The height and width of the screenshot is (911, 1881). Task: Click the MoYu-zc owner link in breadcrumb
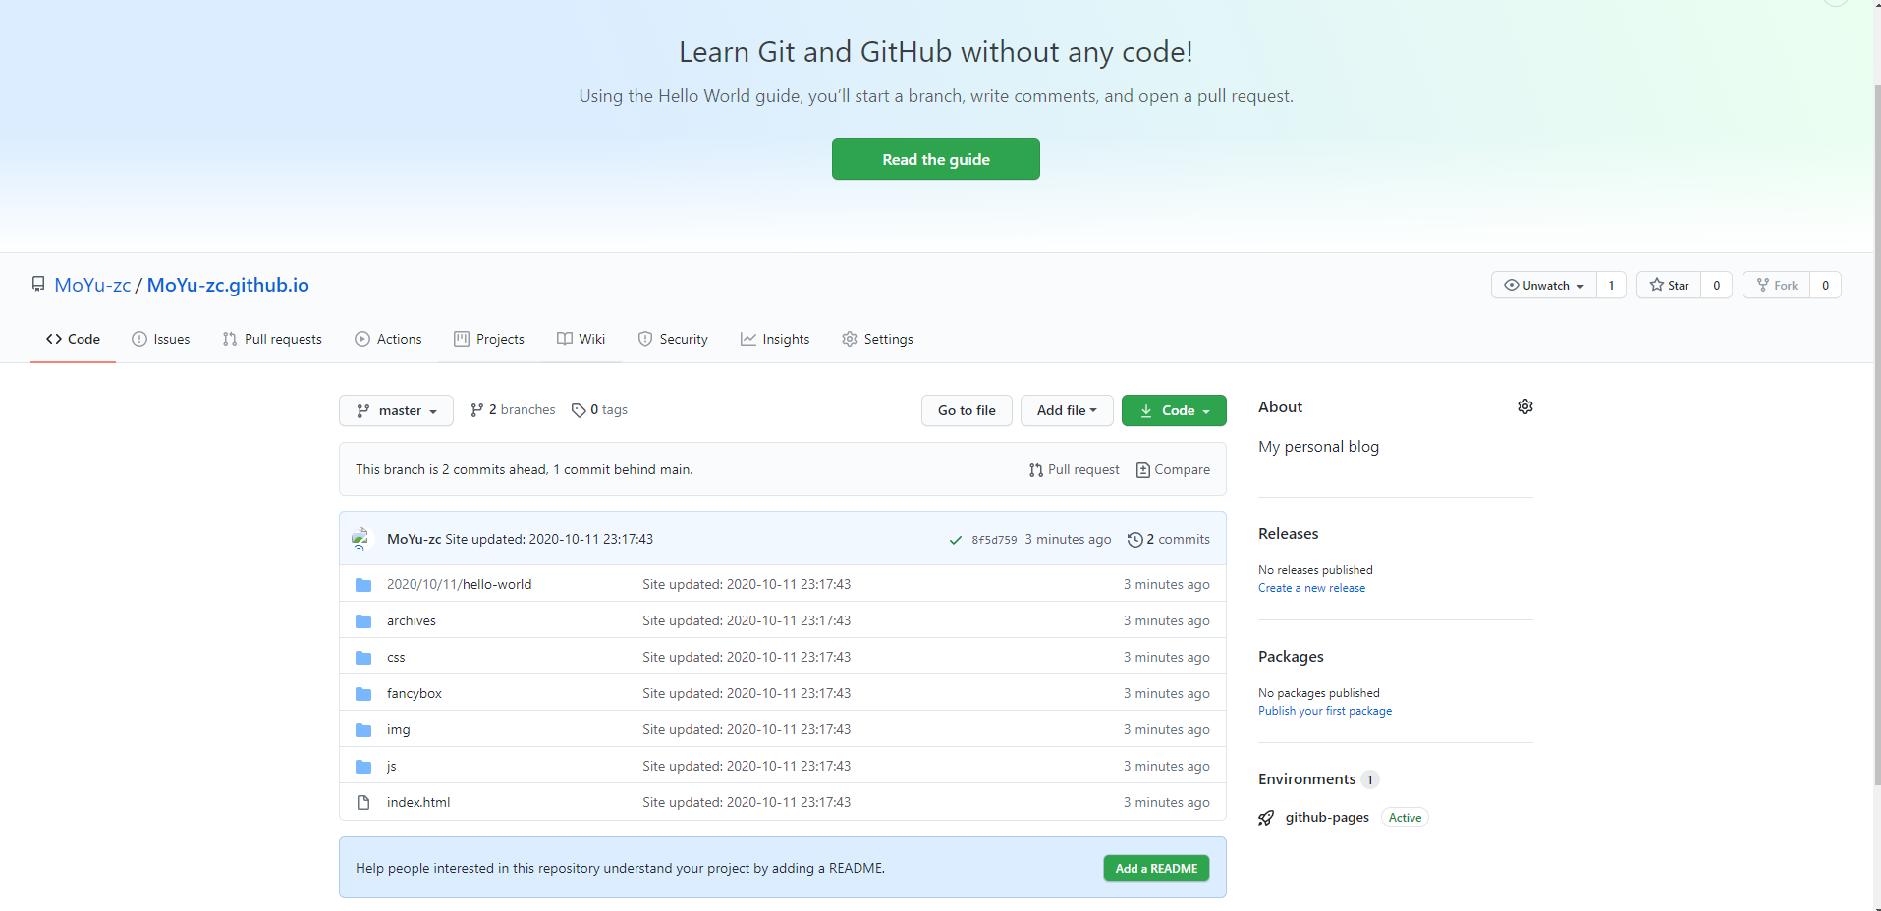92,285
